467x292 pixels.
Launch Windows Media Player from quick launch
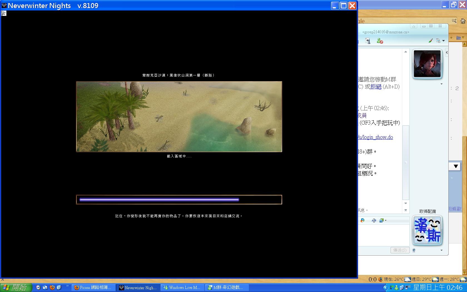pyautogui.click(x=38, y=288)
